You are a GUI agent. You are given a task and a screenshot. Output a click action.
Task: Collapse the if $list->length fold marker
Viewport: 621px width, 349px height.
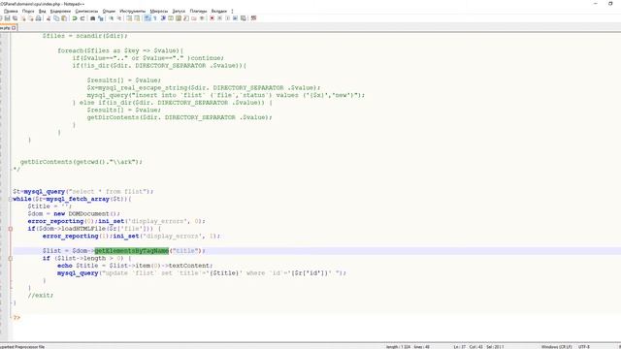click(x=11, y=259)
